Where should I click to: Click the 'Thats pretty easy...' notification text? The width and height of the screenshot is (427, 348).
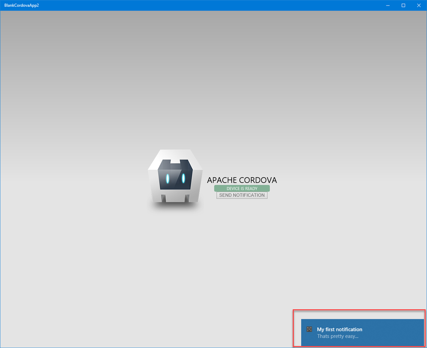338,336
